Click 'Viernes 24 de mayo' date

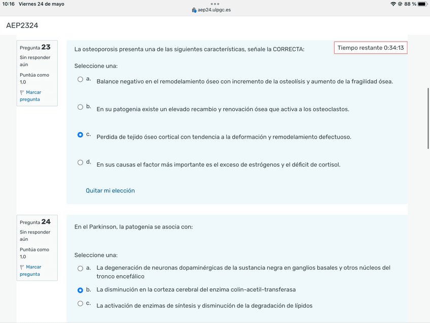click(42, 4)
